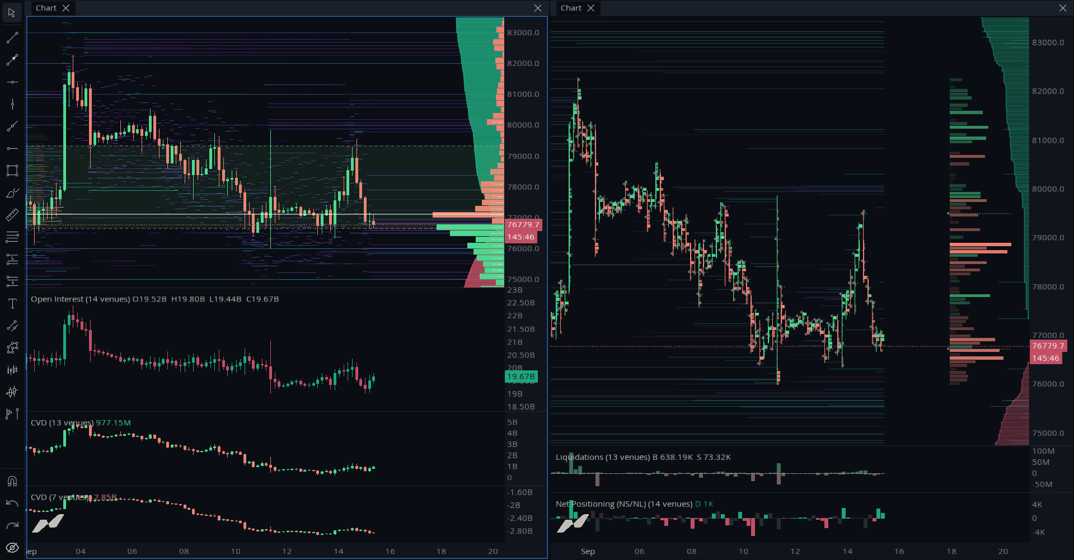
Task: Click the 22B label on open interest axis
Action: tap(515, 316)
